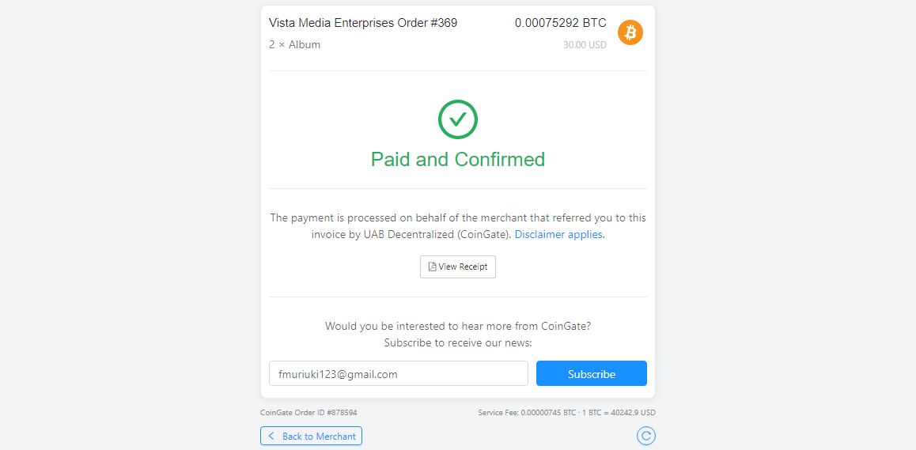Click the Paid and Confirmed status heading
916x450 pixels.
coord(458,160)
